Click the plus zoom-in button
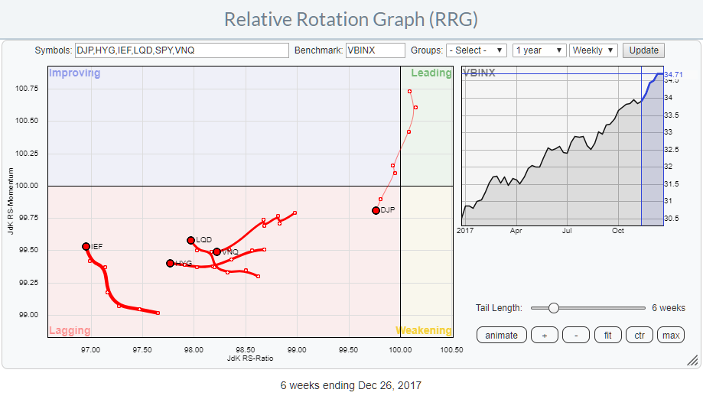This screenshot has width=703, height=399. point(545,335)
